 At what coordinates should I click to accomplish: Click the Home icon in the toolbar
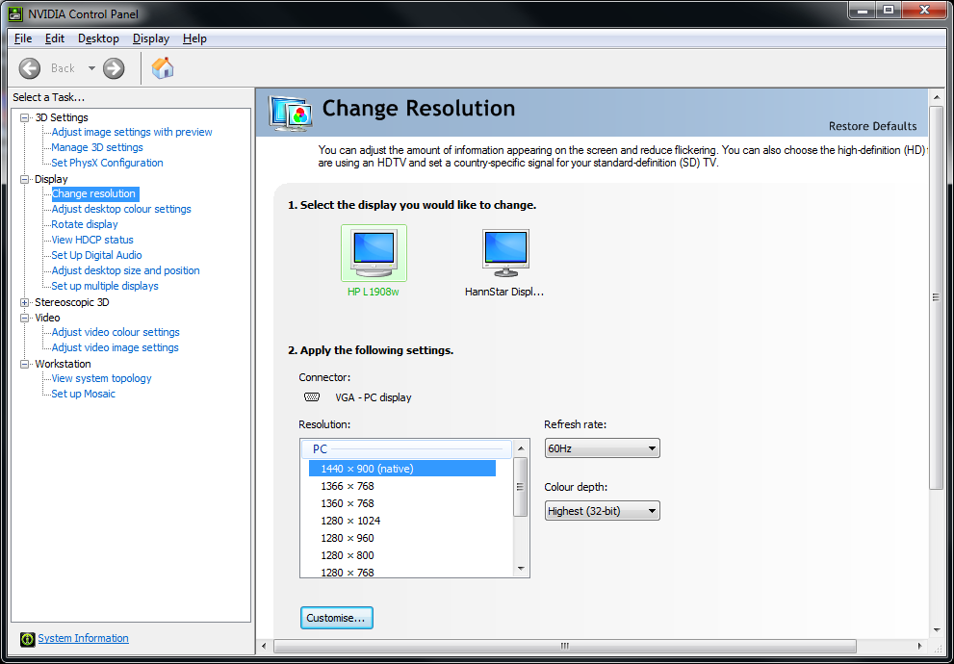[163, 68]
